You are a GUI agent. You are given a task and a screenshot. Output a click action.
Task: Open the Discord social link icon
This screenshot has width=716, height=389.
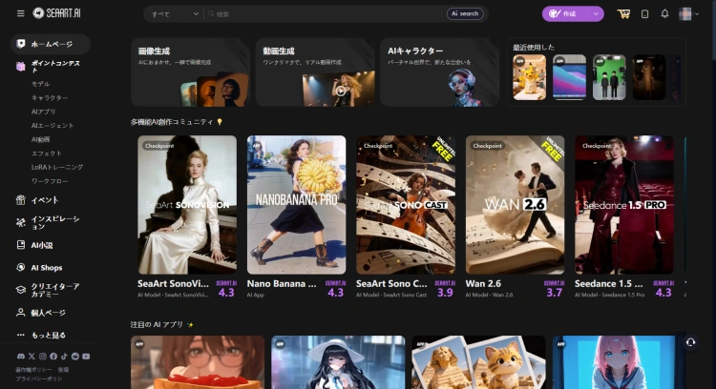(20, 356)
